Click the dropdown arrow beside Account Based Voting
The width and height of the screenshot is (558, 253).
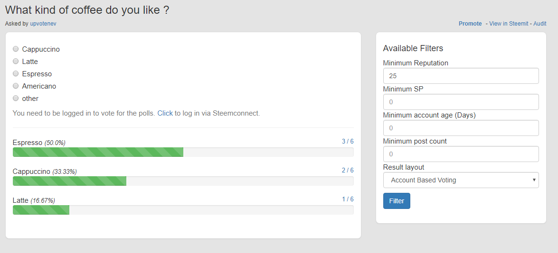[534, 180]
